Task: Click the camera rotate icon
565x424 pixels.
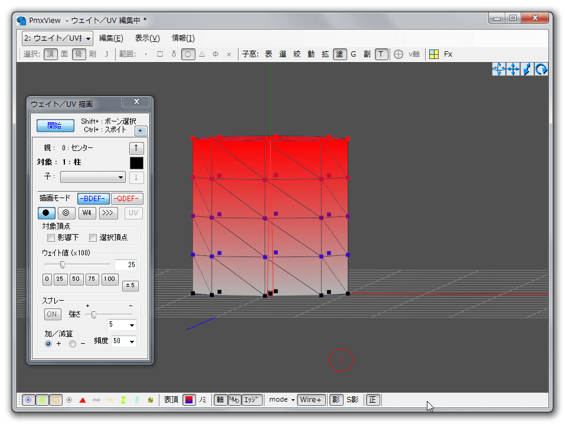Action: [541, 69]
